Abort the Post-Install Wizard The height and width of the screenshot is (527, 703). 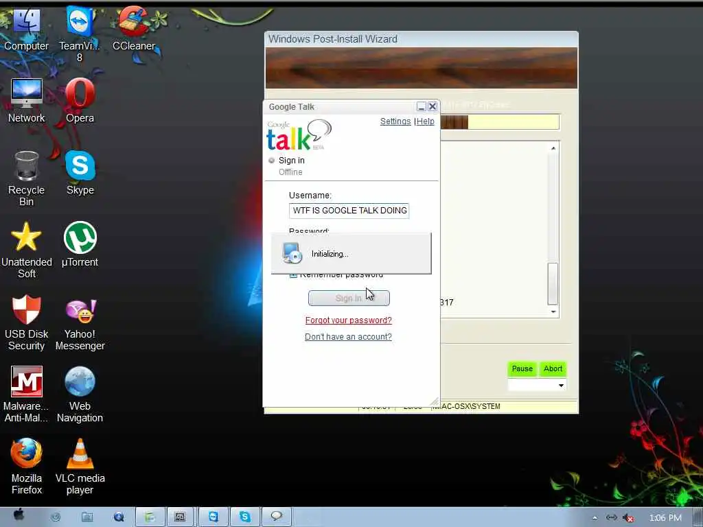point(553,368)
